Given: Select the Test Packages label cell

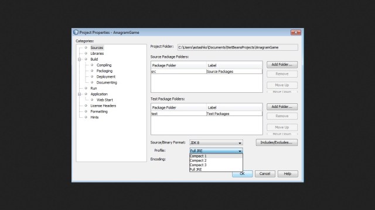Looking at the screenshot, I should (x=234, y=114).
